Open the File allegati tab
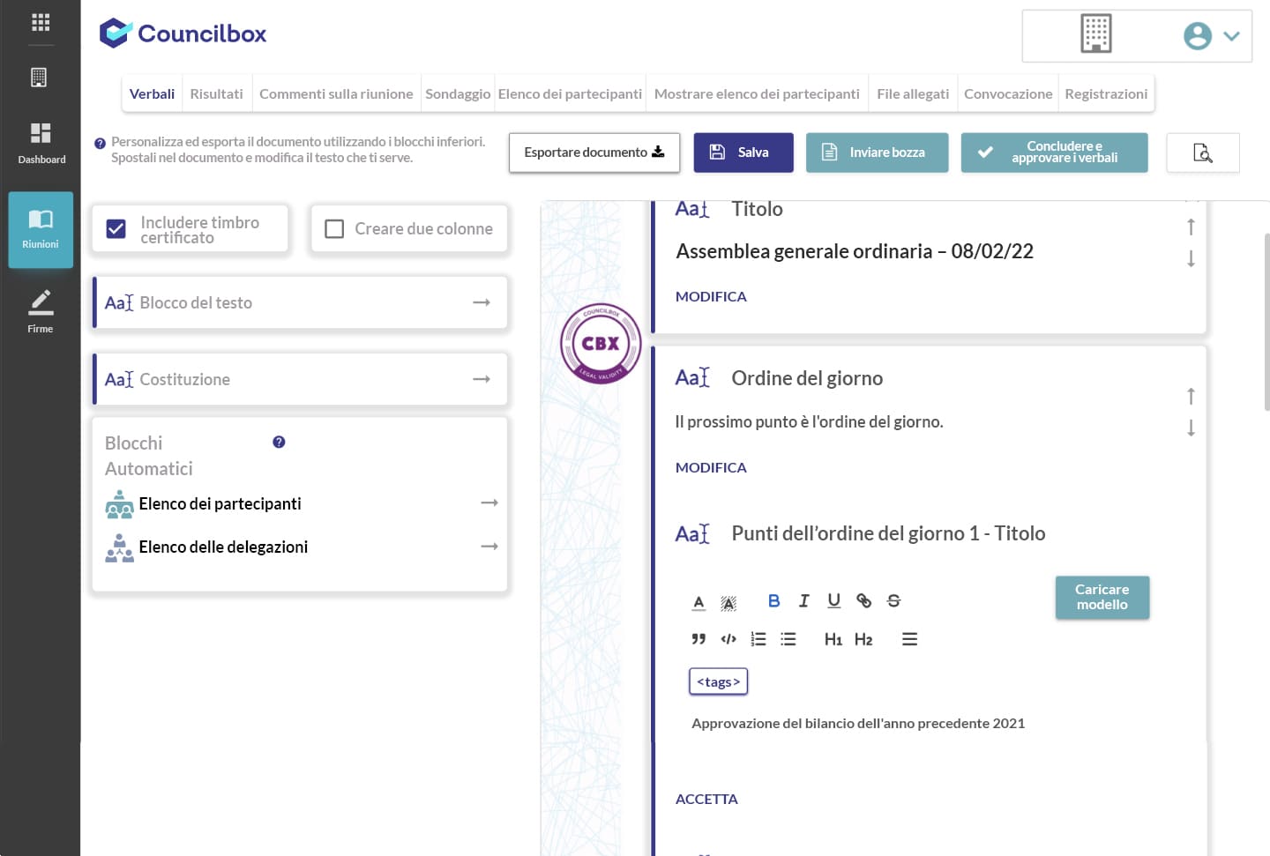 pyautogui.click(x=912, y=93)
